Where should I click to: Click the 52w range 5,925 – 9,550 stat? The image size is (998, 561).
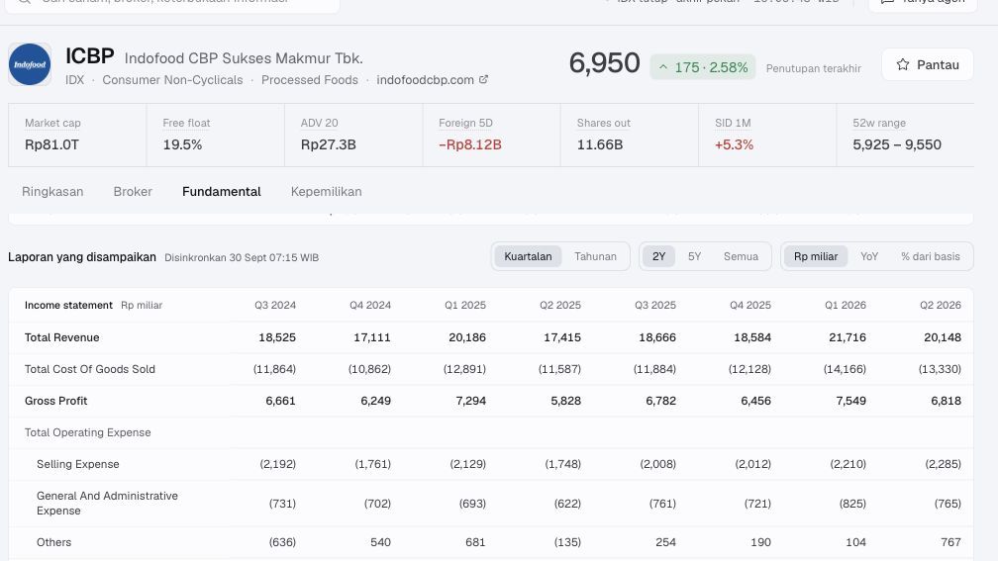906,135
